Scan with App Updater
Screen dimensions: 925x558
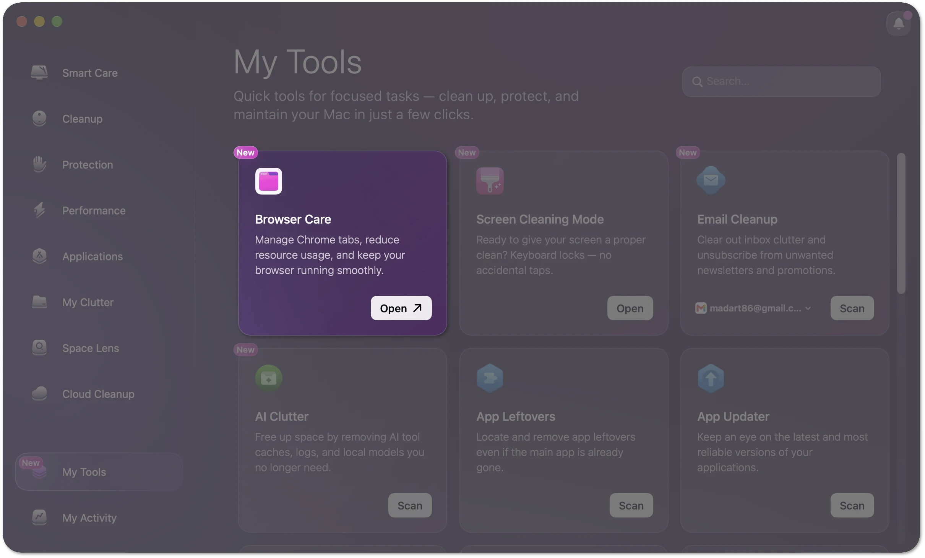click(x=852, y=505)
